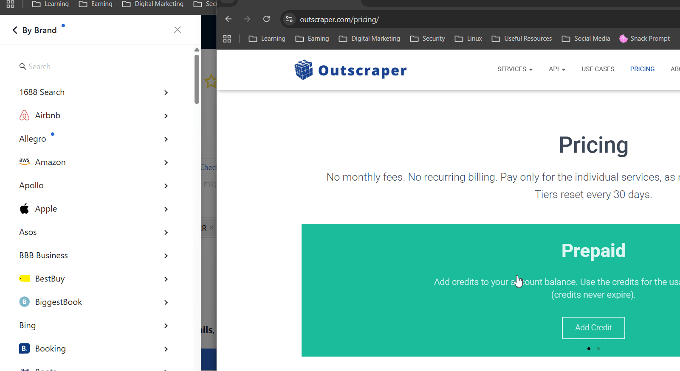Click the Amazon aws logo
Screen dimensions: 680x371
tap(25, 162)
